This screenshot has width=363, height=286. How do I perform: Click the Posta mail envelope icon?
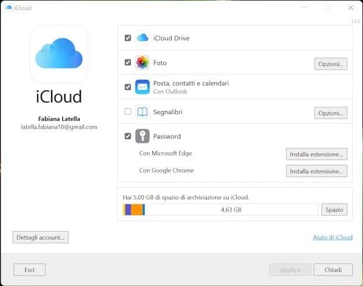click(x=142, y=87)
